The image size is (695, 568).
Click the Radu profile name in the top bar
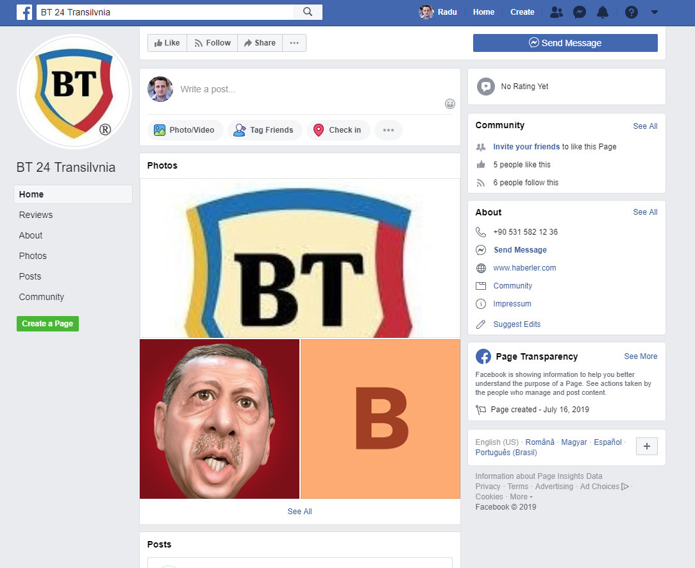(x=448, y=12)
